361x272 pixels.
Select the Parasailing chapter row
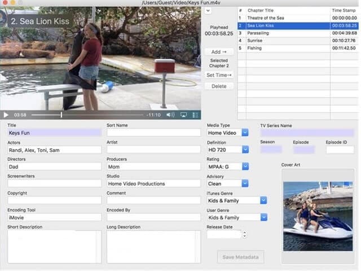[298, 33]
